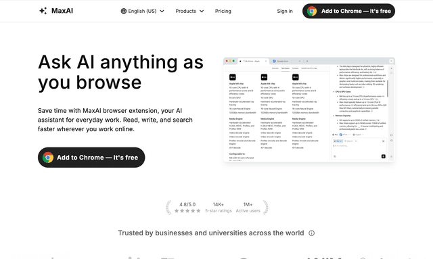This screenshot has width=433, height=259.
Task: Click the "Ask AI anything as you browse" heading
Action: pos(120,72)
